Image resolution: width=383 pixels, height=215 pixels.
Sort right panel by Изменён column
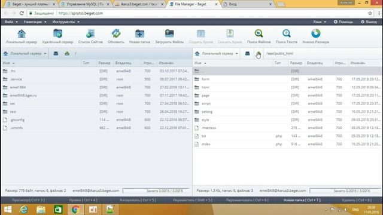click(365, 63)
